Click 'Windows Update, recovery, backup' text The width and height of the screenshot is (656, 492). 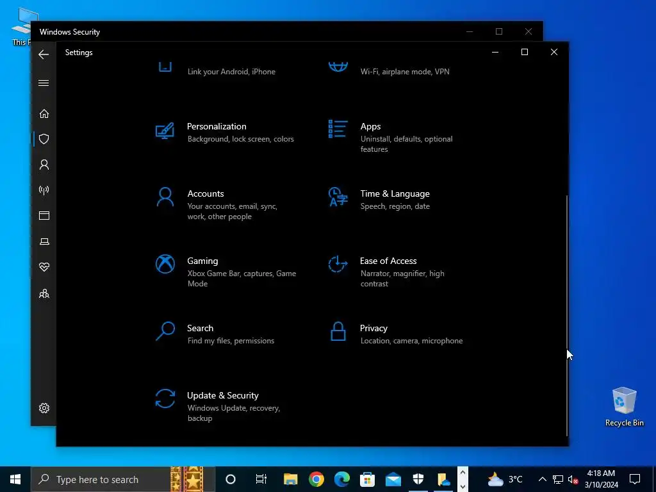pyautogui.click(x=233, y=413)
